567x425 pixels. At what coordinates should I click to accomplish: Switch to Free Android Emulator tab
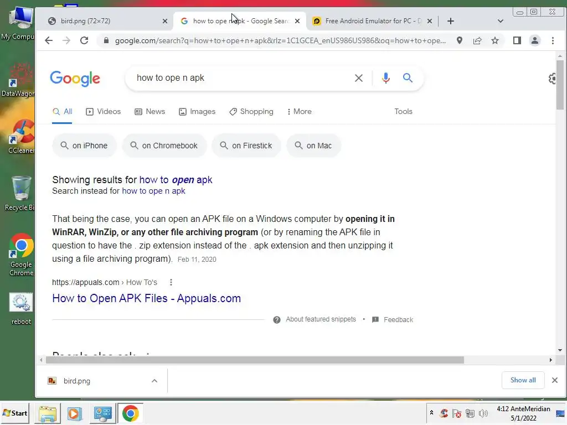373,21
